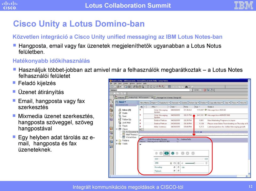Click the Go Back arrow in navigation toolbar
256x191 pixels.
(x=195, y=90)
